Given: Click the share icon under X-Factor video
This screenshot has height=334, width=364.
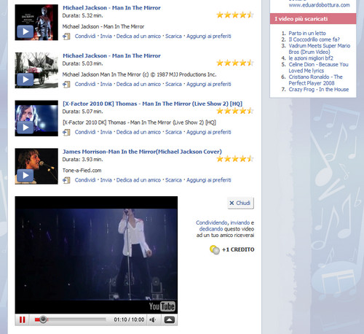Looking at the screenshot, I should click(x=66, y=132).
